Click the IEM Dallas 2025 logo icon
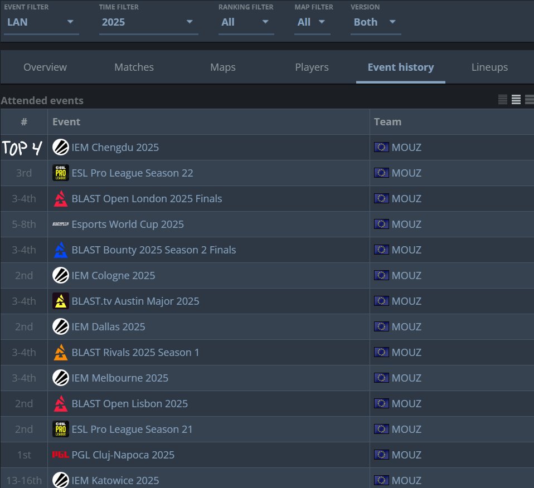Viewport: 534px width, 488px height. coord(61,326)
